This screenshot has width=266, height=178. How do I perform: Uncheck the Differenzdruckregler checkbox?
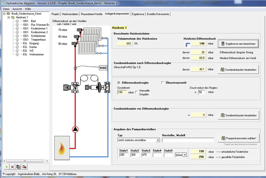click(119, 82)
